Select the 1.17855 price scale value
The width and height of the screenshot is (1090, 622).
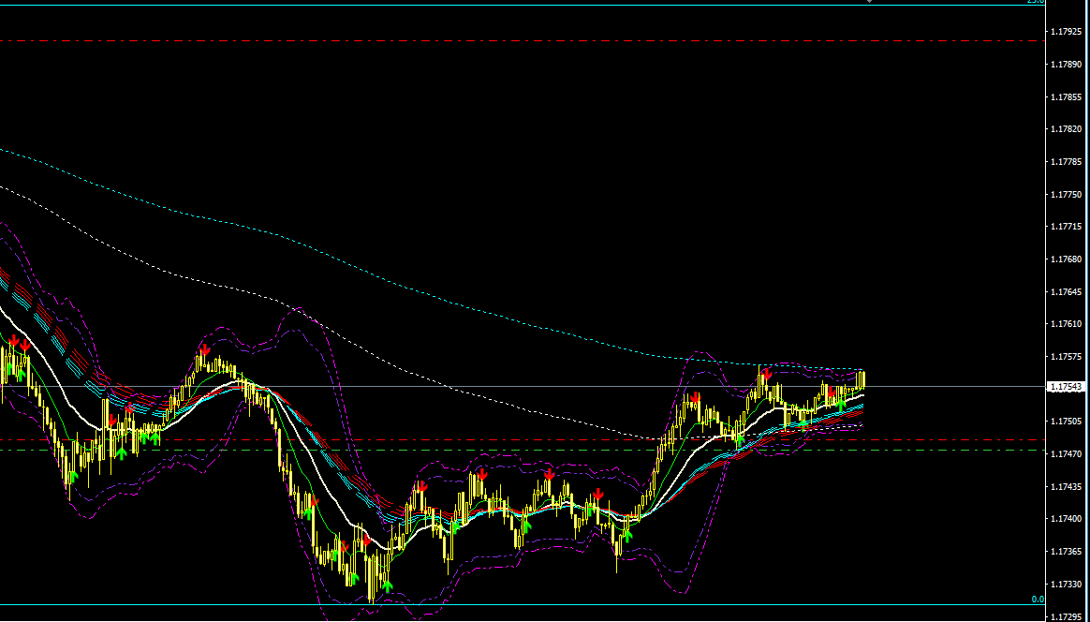pyautogui.click(x=1067, y=96)
